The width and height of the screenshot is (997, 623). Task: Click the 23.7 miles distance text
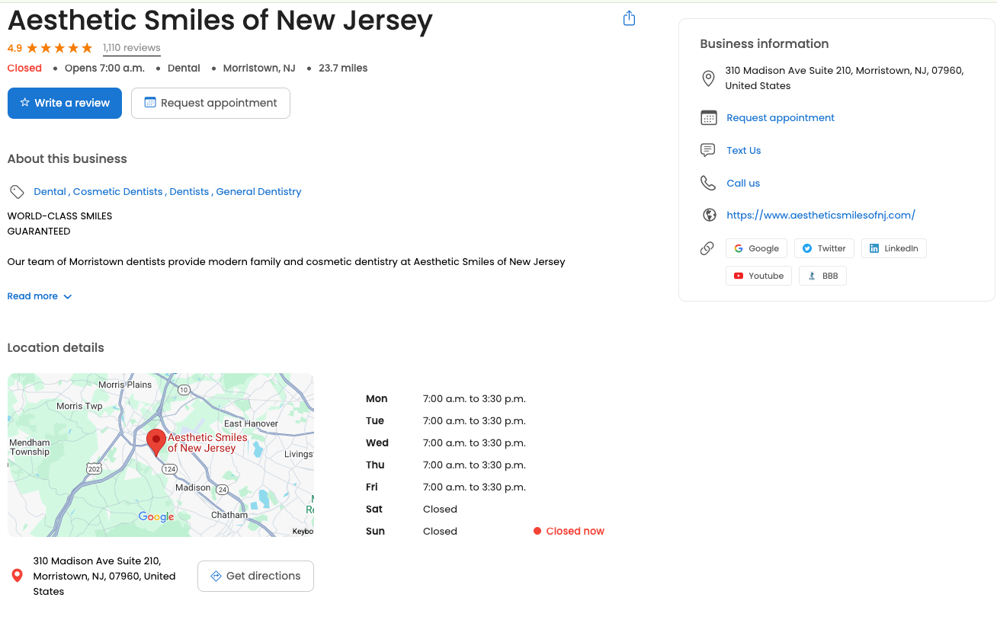(343, 69)
